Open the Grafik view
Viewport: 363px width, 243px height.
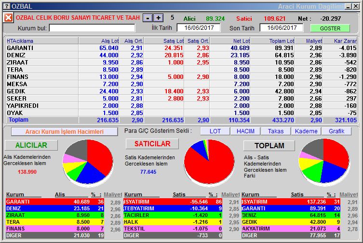(336, 131)
